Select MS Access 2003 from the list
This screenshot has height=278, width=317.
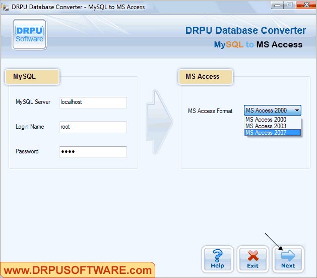(x=273, y=126)
